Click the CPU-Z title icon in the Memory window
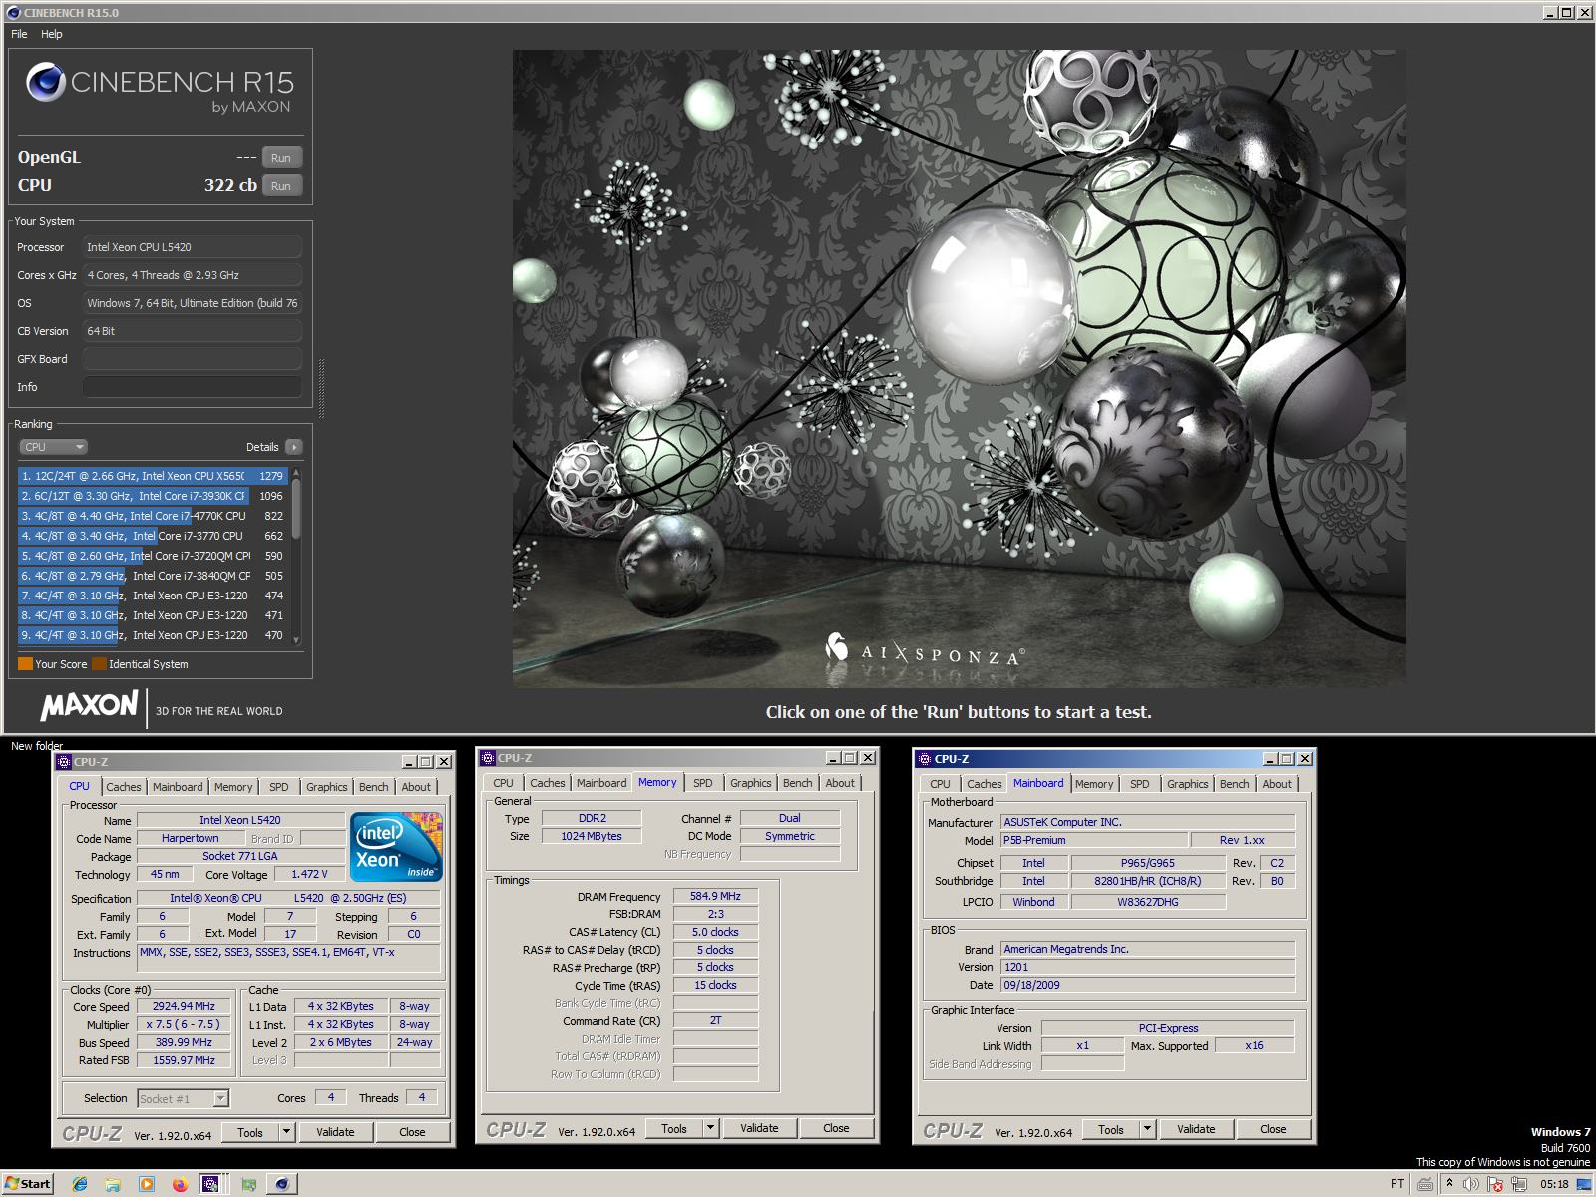This screenshot has height=1197, width=1596. (x=488, y=758)
